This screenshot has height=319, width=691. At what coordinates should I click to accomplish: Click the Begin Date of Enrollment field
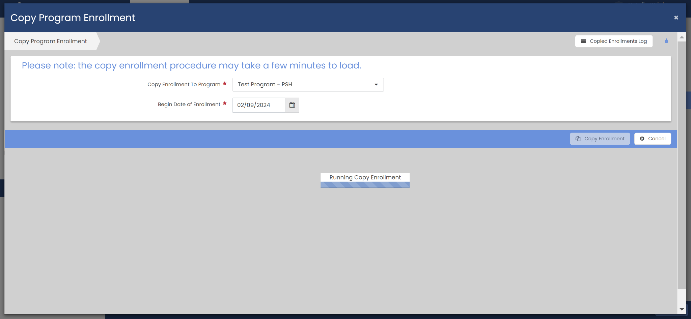click(258, 105)
